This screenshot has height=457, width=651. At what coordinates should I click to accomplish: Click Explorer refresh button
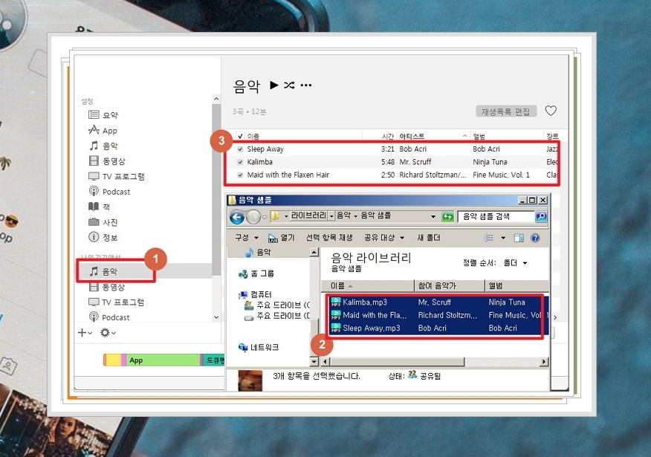coord(447,217)
